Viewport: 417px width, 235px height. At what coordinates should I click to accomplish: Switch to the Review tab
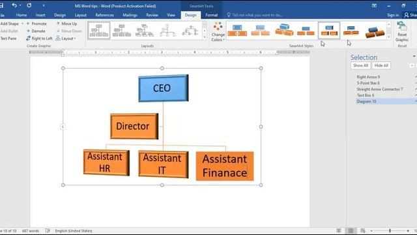(x=152, y=15)
